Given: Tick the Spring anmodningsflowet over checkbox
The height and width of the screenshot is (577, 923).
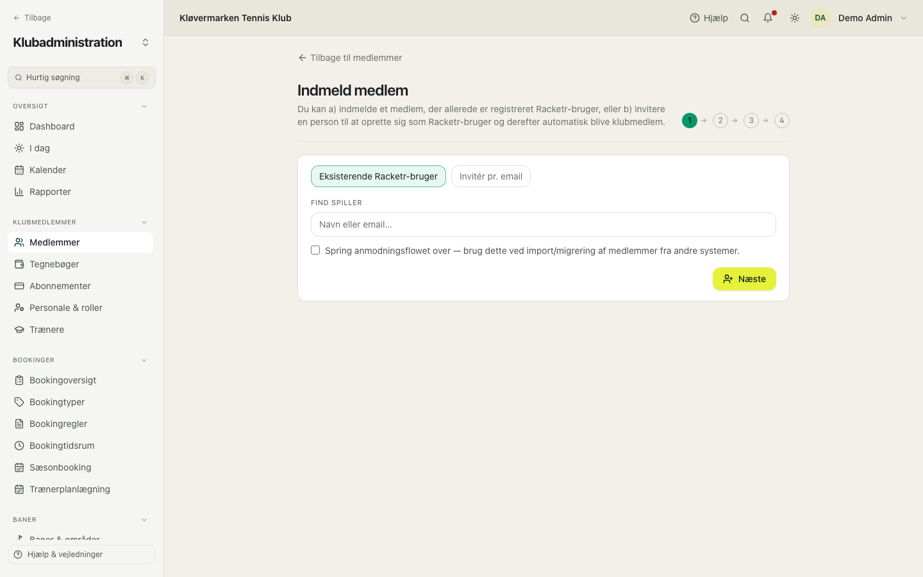Looking at the screenshot, I should pyautogui.click(x=315, y=250).
